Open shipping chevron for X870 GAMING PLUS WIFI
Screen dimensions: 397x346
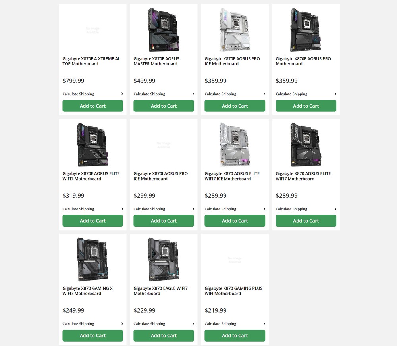click(264, 324)
